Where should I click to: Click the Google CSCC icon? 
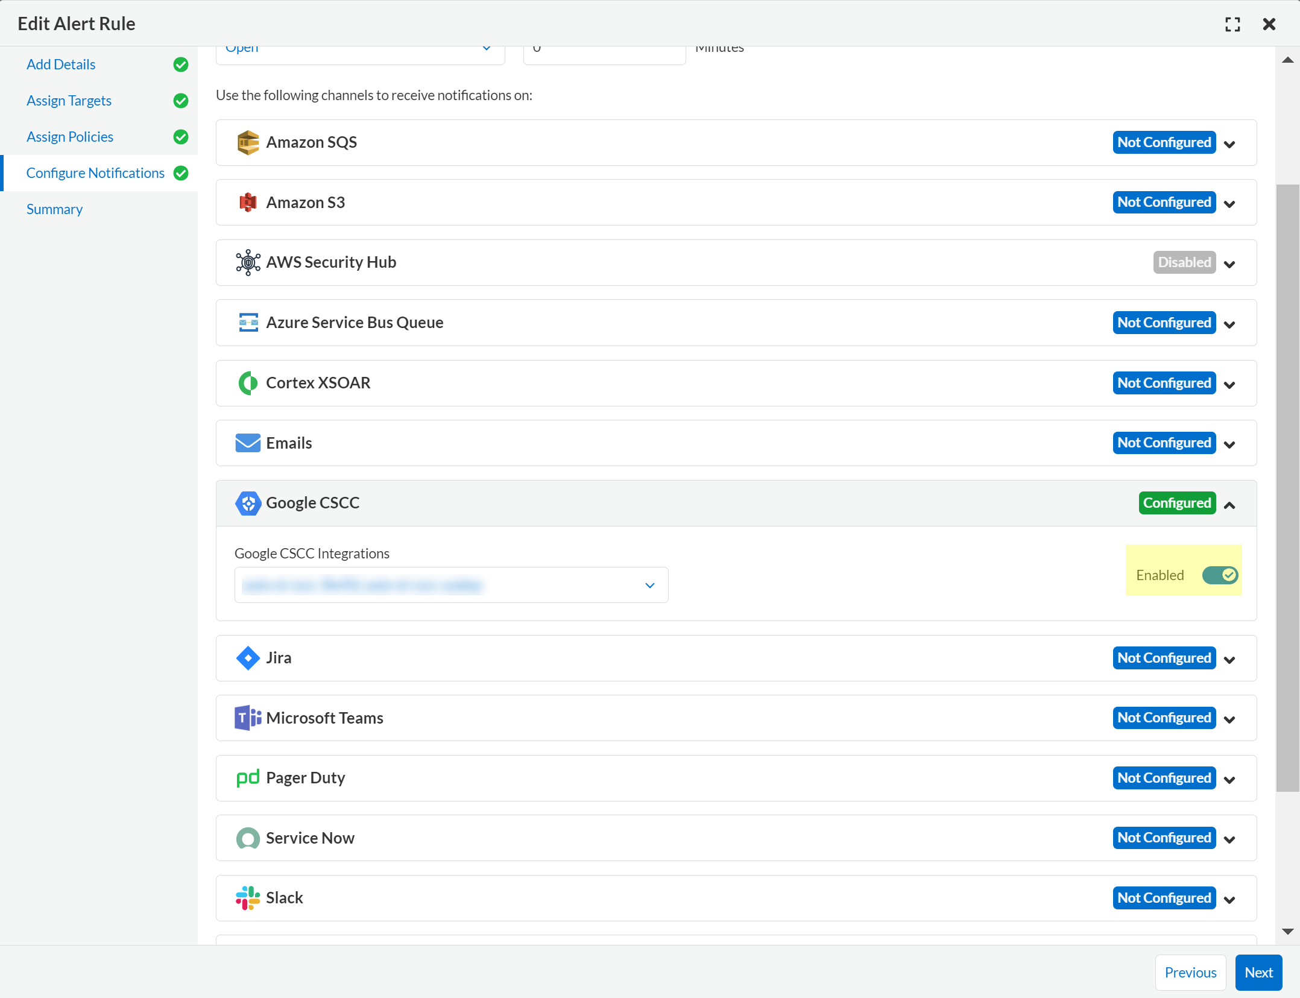coord(248,503)
